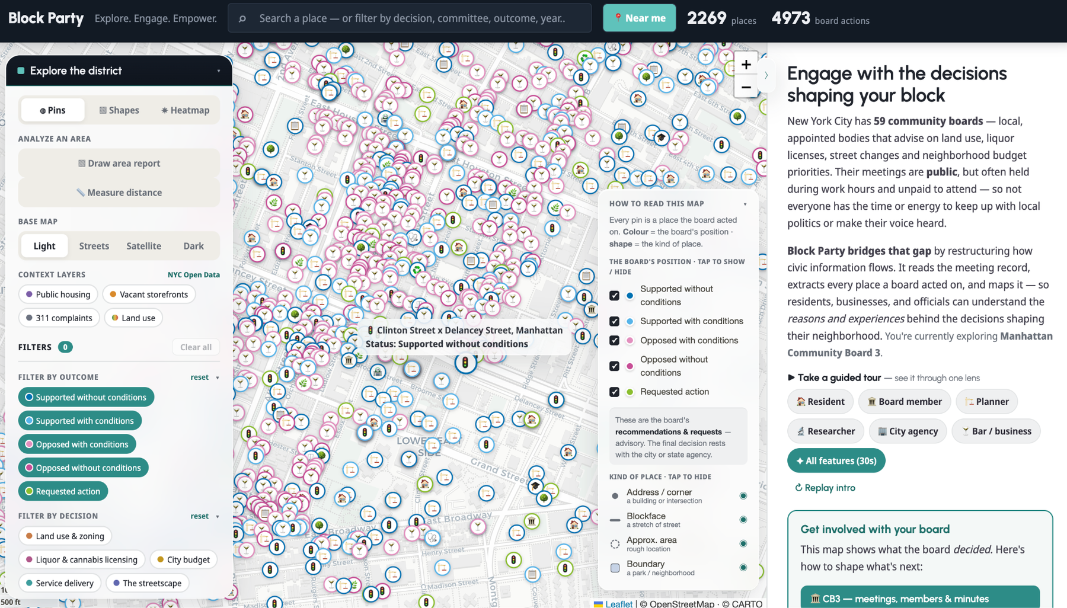The image size is (1067, 608).
Task: Select the Light base map
Action: pos(44,246)
